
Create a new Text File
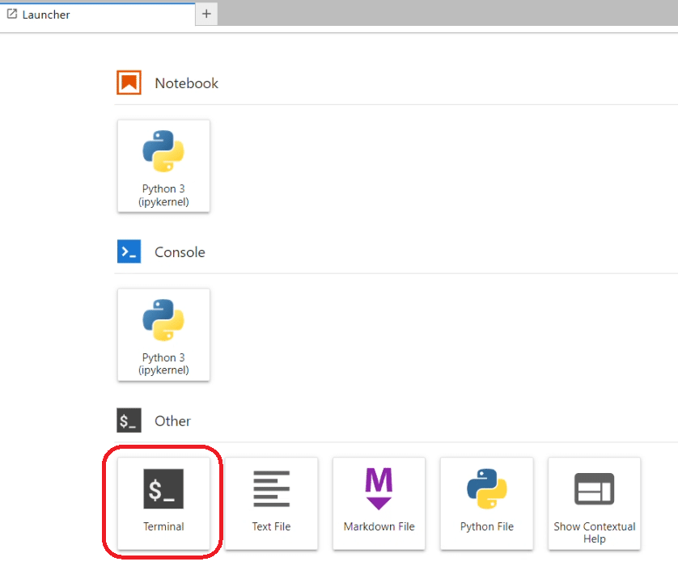271,504
